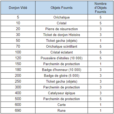Select the 'Orichalque' cell
The image size is (114, 114).
coord(62,17)
